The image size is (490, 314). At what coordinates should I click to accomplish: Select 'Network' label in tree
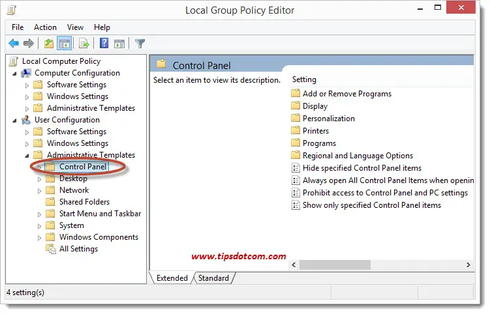click(x=74, y=190)
